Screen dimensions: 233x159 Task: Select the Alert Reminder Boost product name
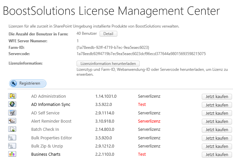coord(51,121)
